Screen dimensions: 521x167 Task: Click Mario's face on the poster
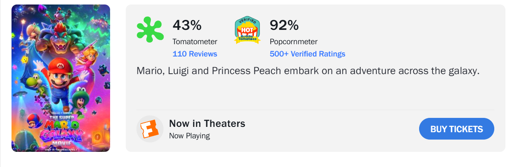coord(61,74)
